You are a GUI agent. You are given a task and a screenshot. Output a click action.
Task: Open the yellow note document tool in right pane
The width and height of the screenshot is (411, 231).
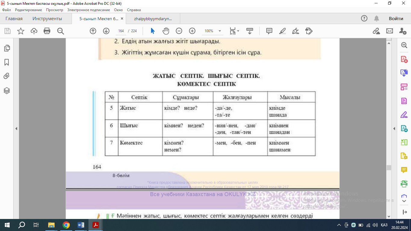404,156
